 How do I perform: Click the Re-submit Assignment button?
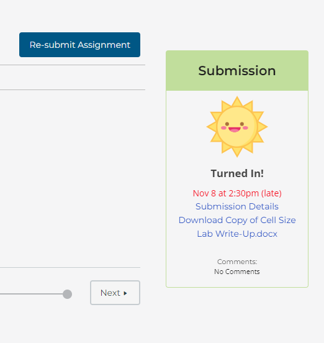coord(79,45)
